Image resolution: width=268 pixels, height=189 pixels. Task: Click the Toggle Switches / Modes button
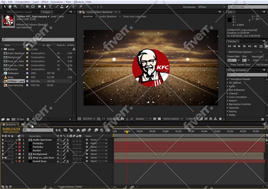click(70, 187)
